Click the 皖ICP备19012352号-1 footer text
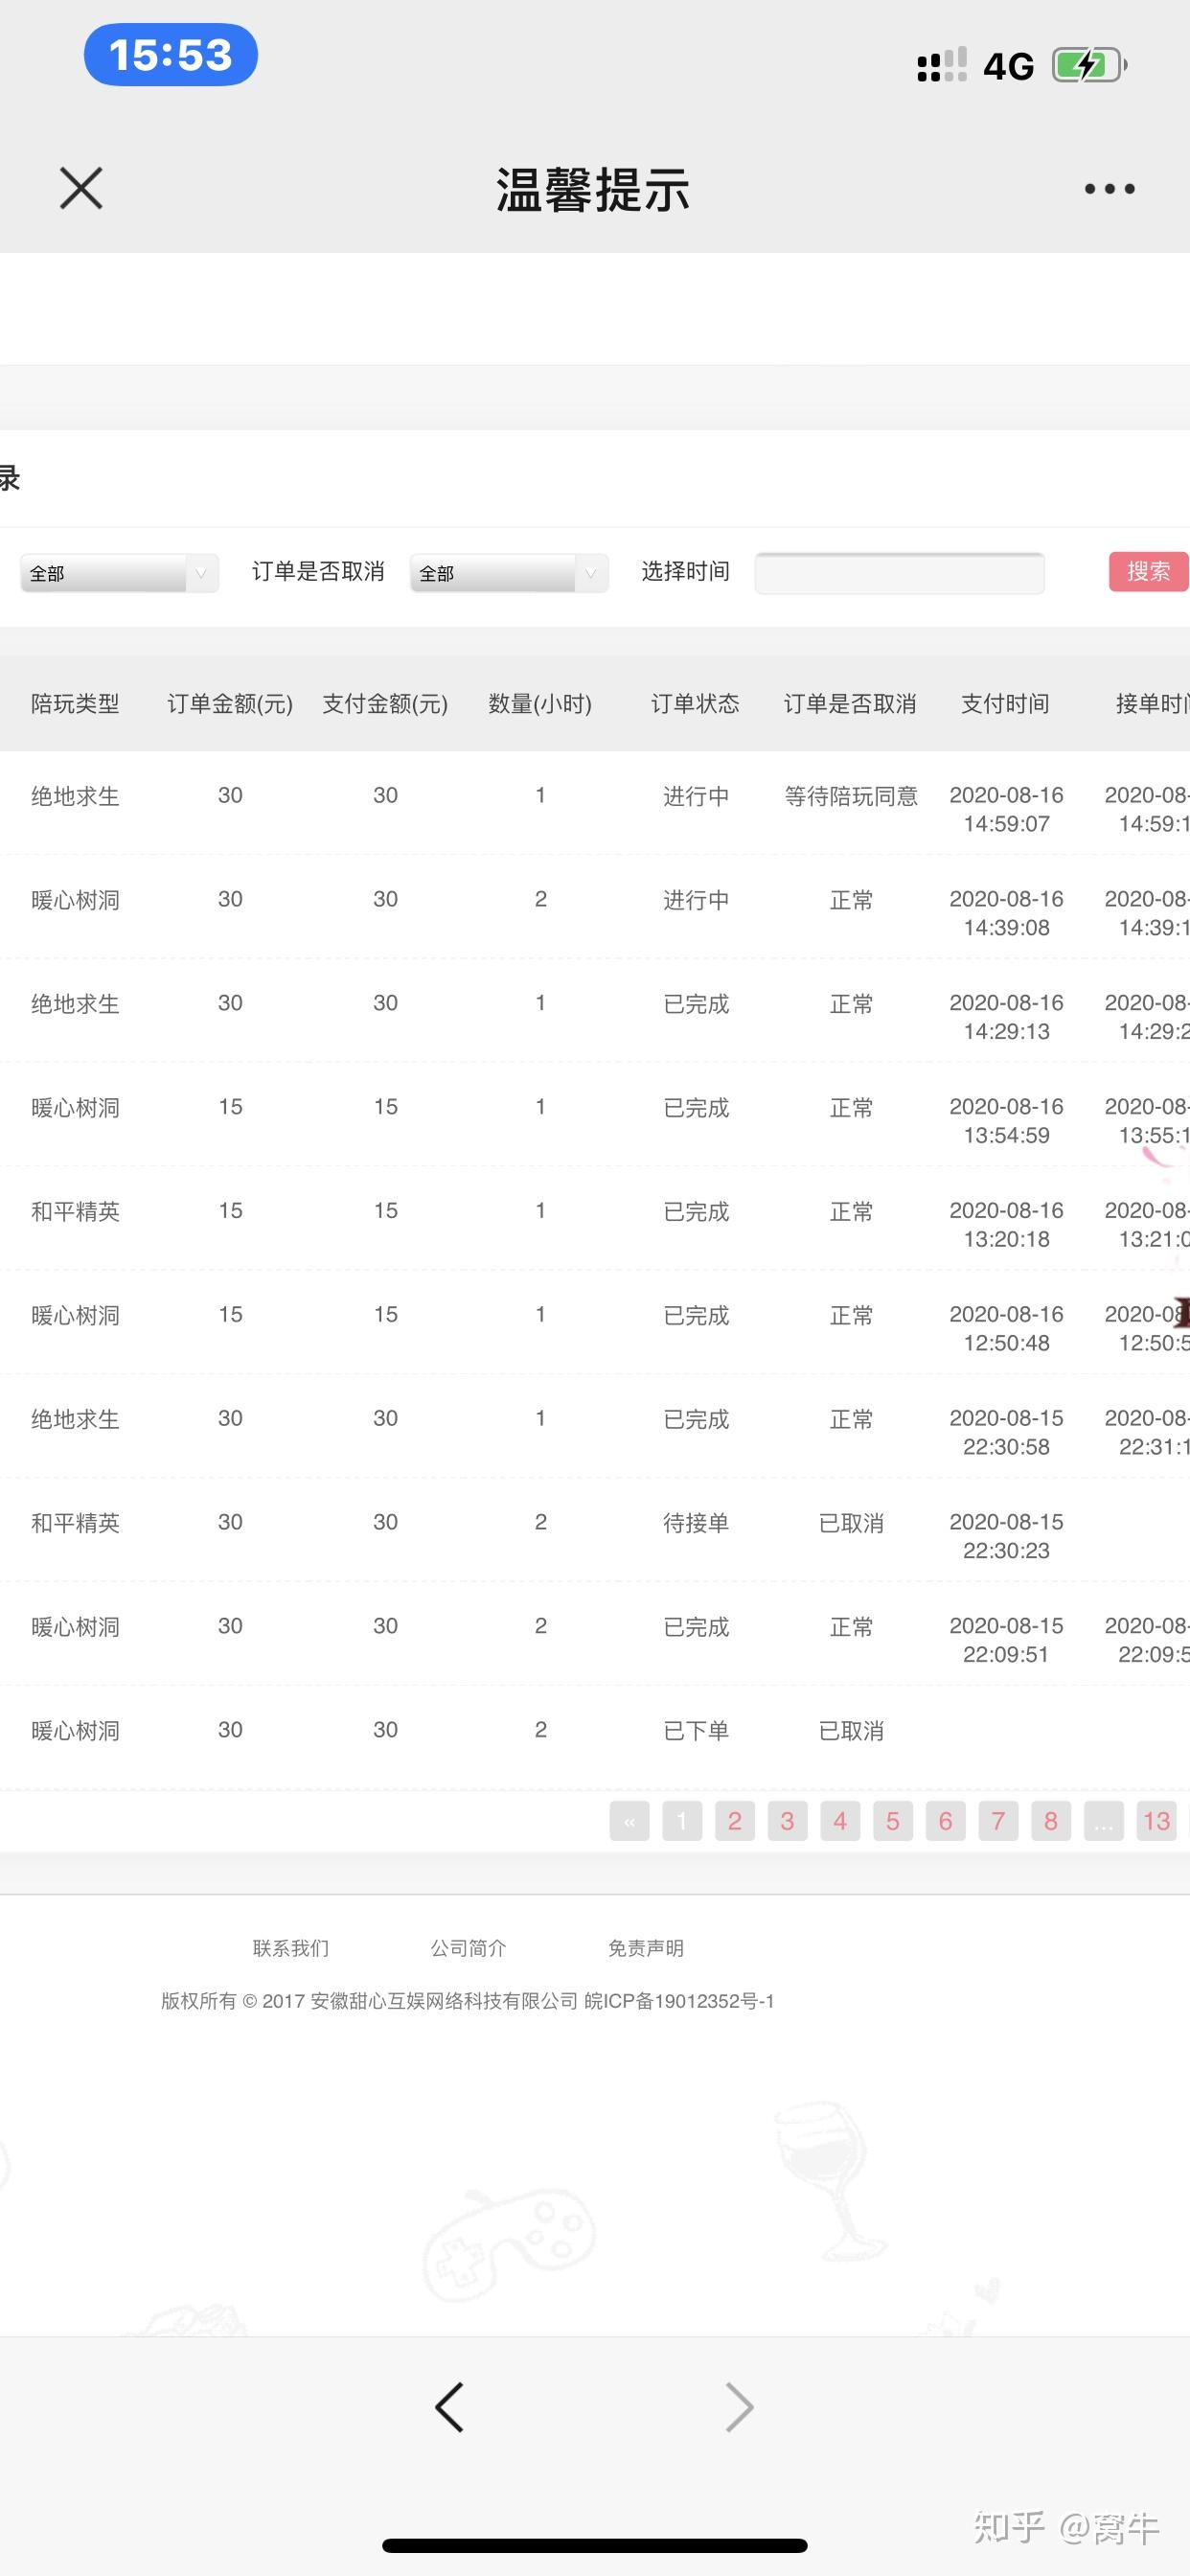The height and width of the screenshot is (2576, 1190). coord(679,2001)
